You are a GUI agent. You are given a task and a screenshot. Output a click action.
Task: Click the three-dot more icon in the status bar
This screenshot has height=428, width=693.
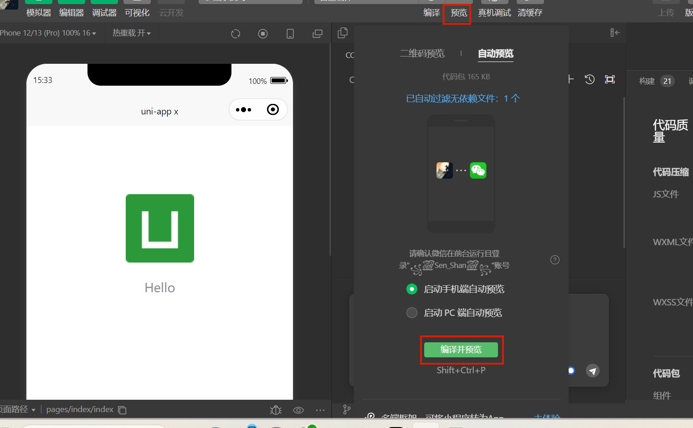tap(320, 410)
